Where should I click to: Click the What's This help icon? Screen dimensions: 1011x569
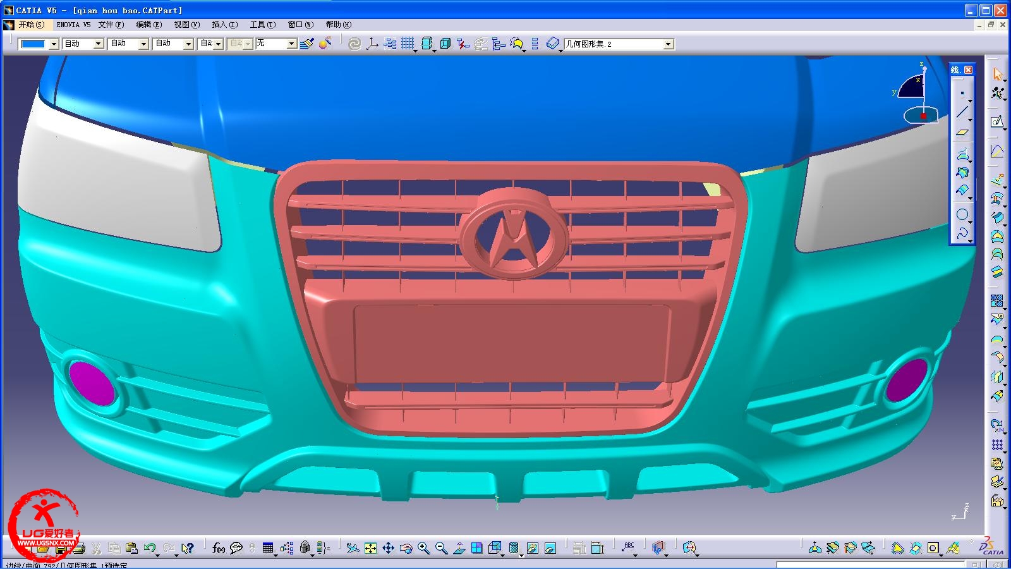[187, 548]
